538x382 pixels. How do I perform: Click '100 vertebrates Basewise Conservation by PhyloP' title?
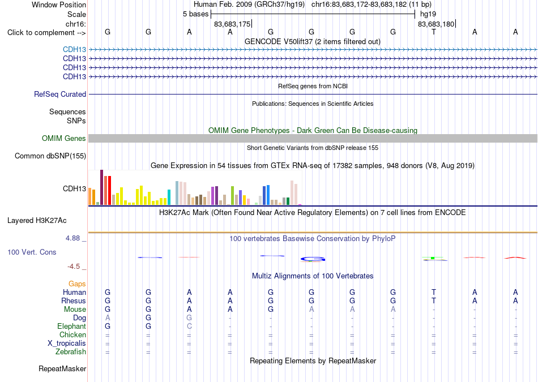[312, 238]
